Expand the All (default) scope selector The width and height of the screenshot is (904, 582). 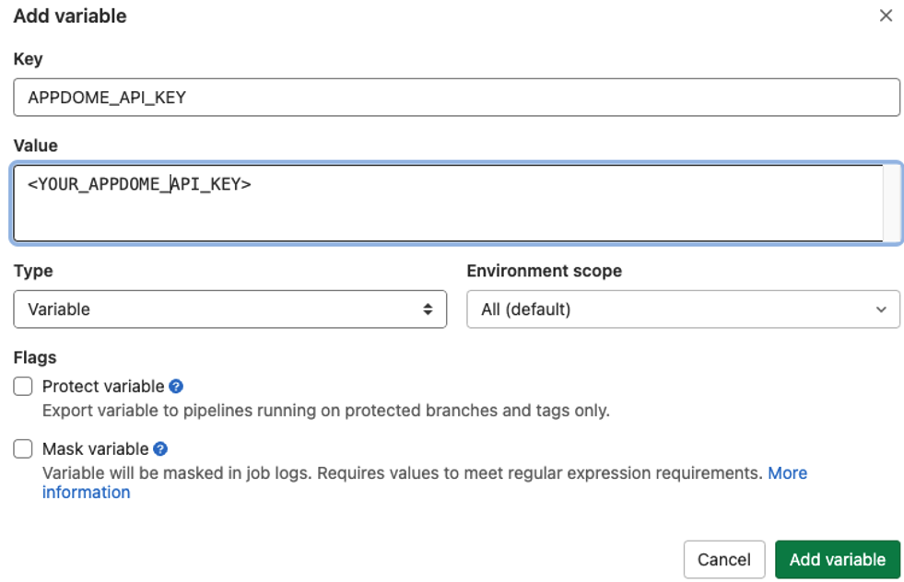[683, 309]
